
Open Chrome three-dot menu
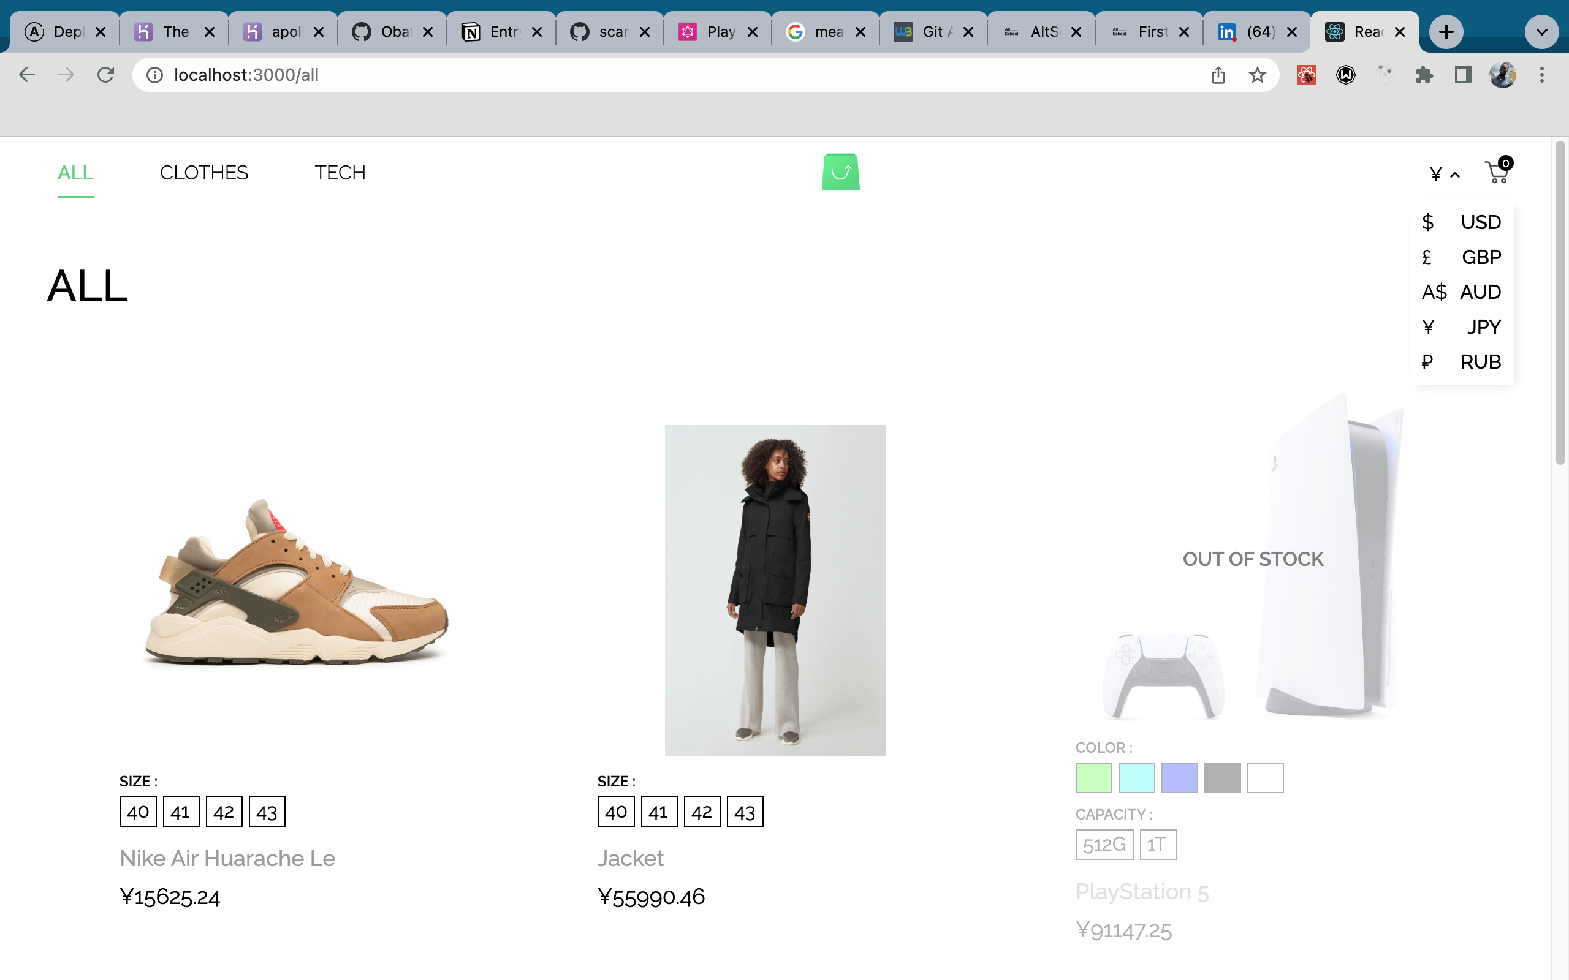pyautogui.click(x=1542, y=75)
